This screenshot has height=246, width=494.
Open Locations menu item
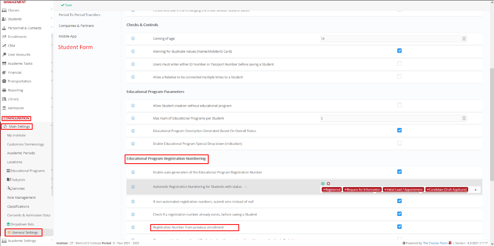[x=14, y=162]
